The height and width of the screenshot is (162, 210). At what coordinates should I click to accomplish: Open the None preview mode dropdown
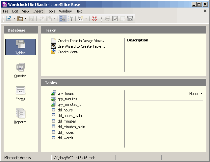point(196,94)
